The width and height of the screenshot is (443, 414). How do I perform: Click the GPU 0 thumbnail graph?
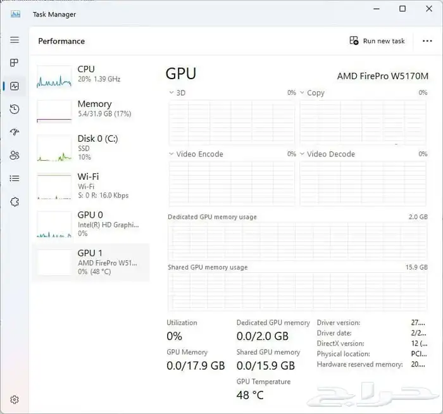point(54,224)
